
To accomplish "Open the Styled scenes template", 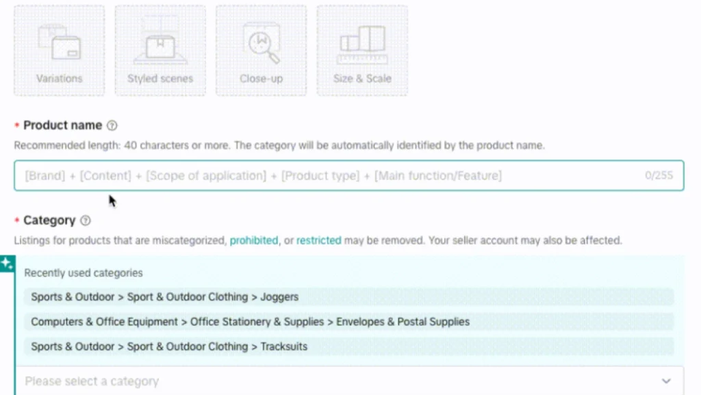I will coord(160,49).
